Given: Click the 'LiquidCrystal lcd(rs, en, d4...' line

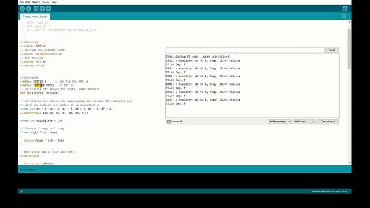Looking at the screenshot, I should coord(54,113).
